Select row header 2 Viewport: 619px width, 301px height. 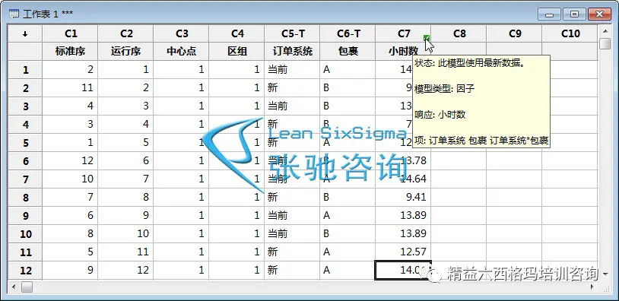(x=25, y=88)
